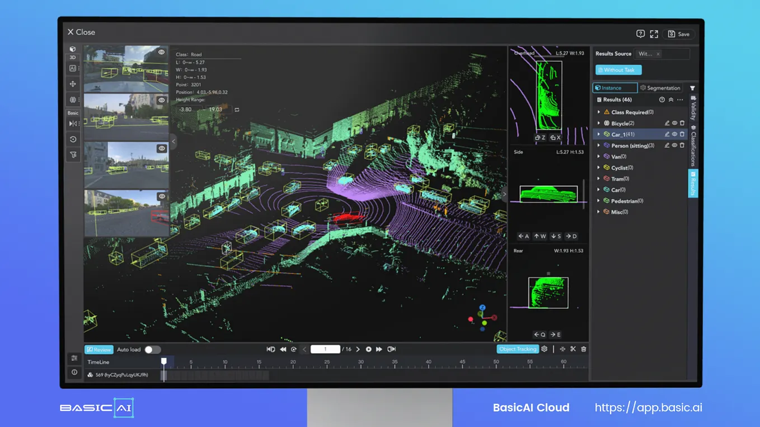Click the scissors icon near Object Tracking

tap(573, 349)
